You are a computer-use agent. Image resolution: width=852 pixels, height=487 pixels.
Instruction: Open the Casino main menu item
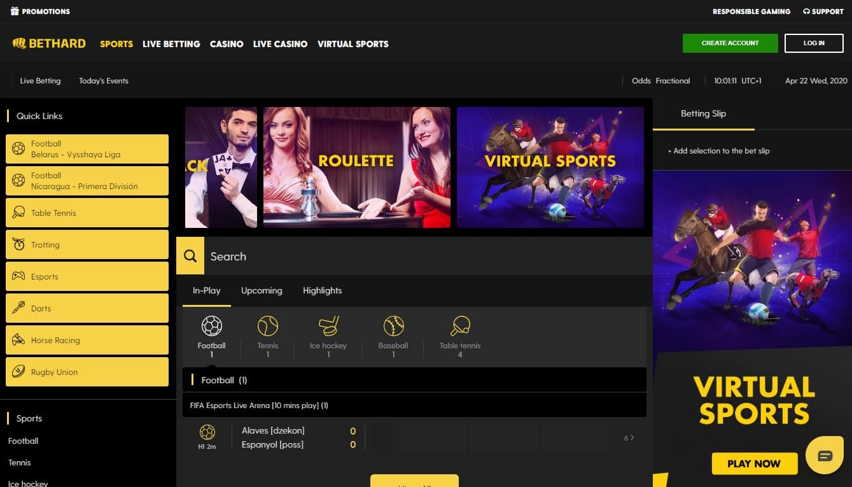pyautogui.click(x=227, y=44)
